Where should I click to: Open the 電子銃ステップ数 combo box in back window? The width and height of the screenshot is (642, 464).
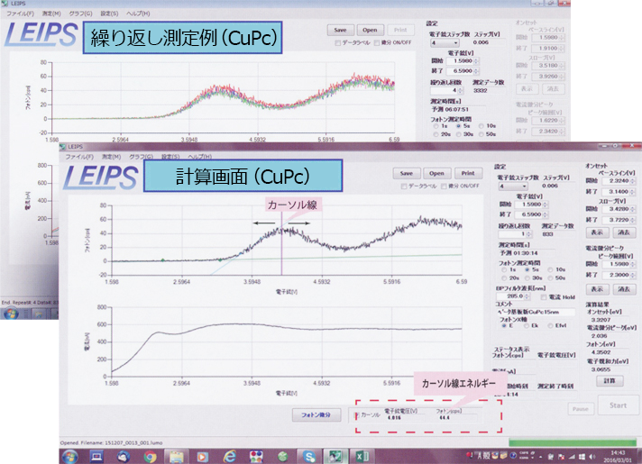(443, 42)
